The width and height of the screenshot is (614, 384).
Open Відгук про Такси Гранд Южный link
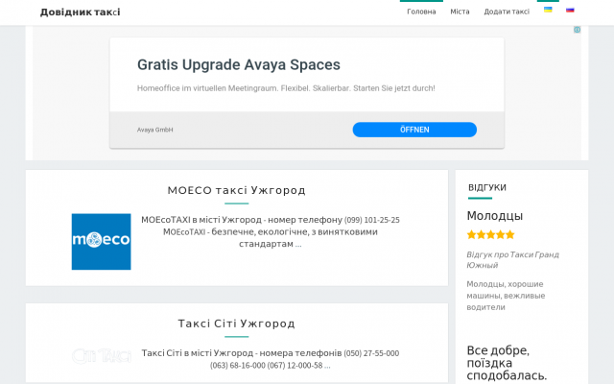[512, 260]
